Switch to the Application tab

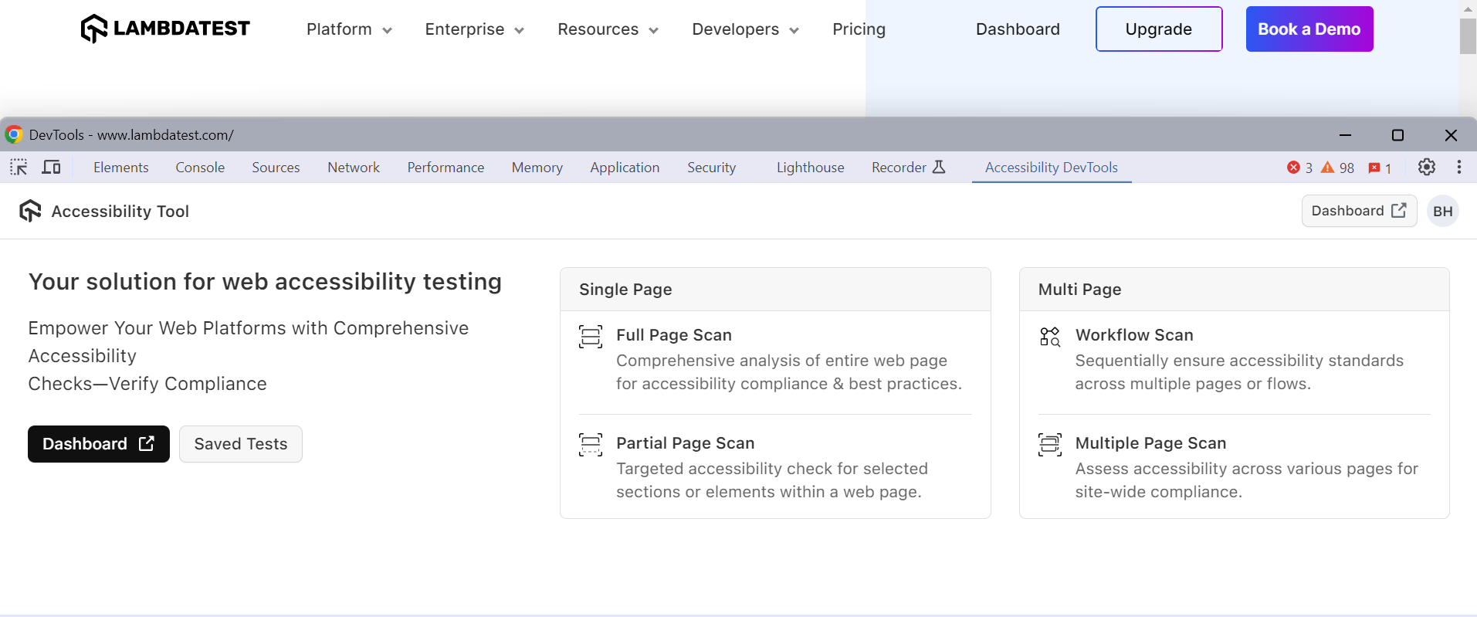click(625, 168)
